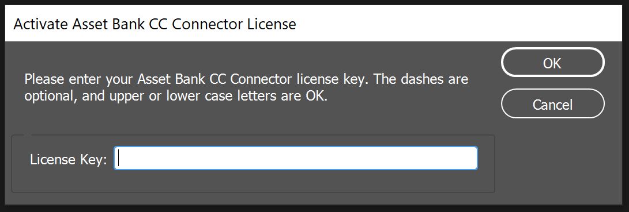
Task: Click the white License Key entry box
Action: tap(296, 158)
